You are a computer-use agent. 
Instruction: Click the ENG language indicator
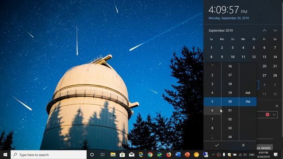[252, 155]
